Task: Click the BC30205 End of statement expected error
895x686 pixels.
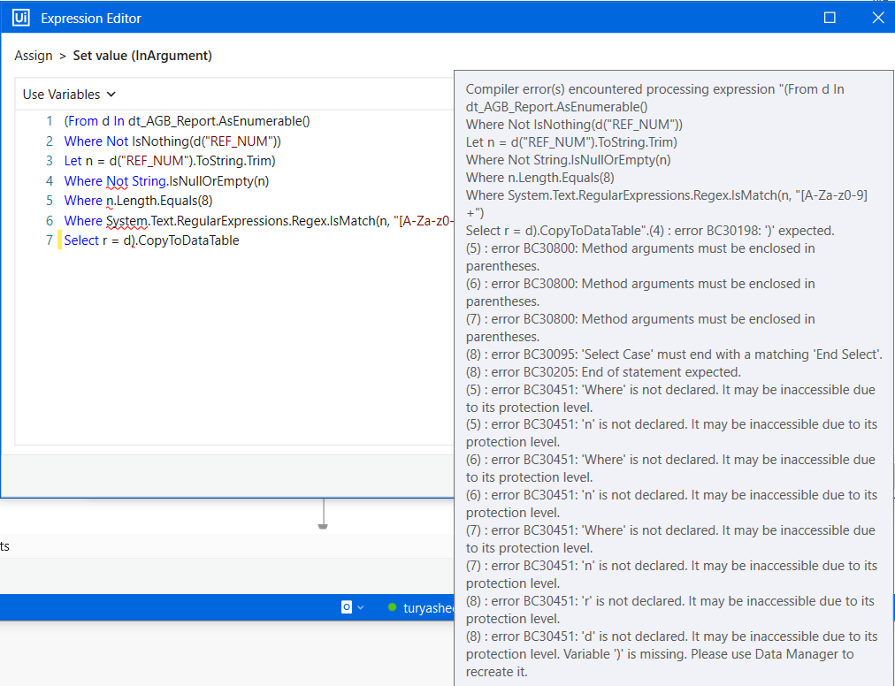Action: pyautogui.click(x=603, y=372)
